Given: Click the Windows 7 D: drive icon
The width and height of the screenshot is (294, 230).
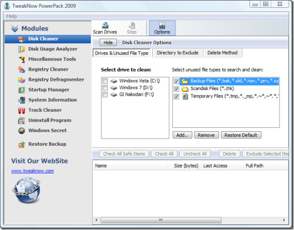Looking at the screenshot, I should pos(114,88).
